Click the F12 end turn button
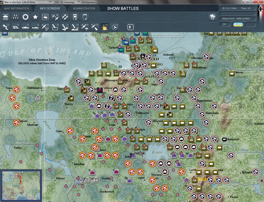Screen dimensions: 264x202 click(115, 27)
